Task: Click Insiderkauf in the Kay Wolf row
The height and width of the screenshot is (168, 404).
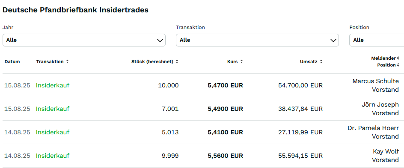Action: tap(53, 156)
